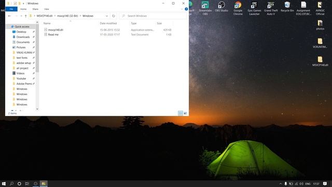Open the Windows Start menu

click(x=4, y=183)
